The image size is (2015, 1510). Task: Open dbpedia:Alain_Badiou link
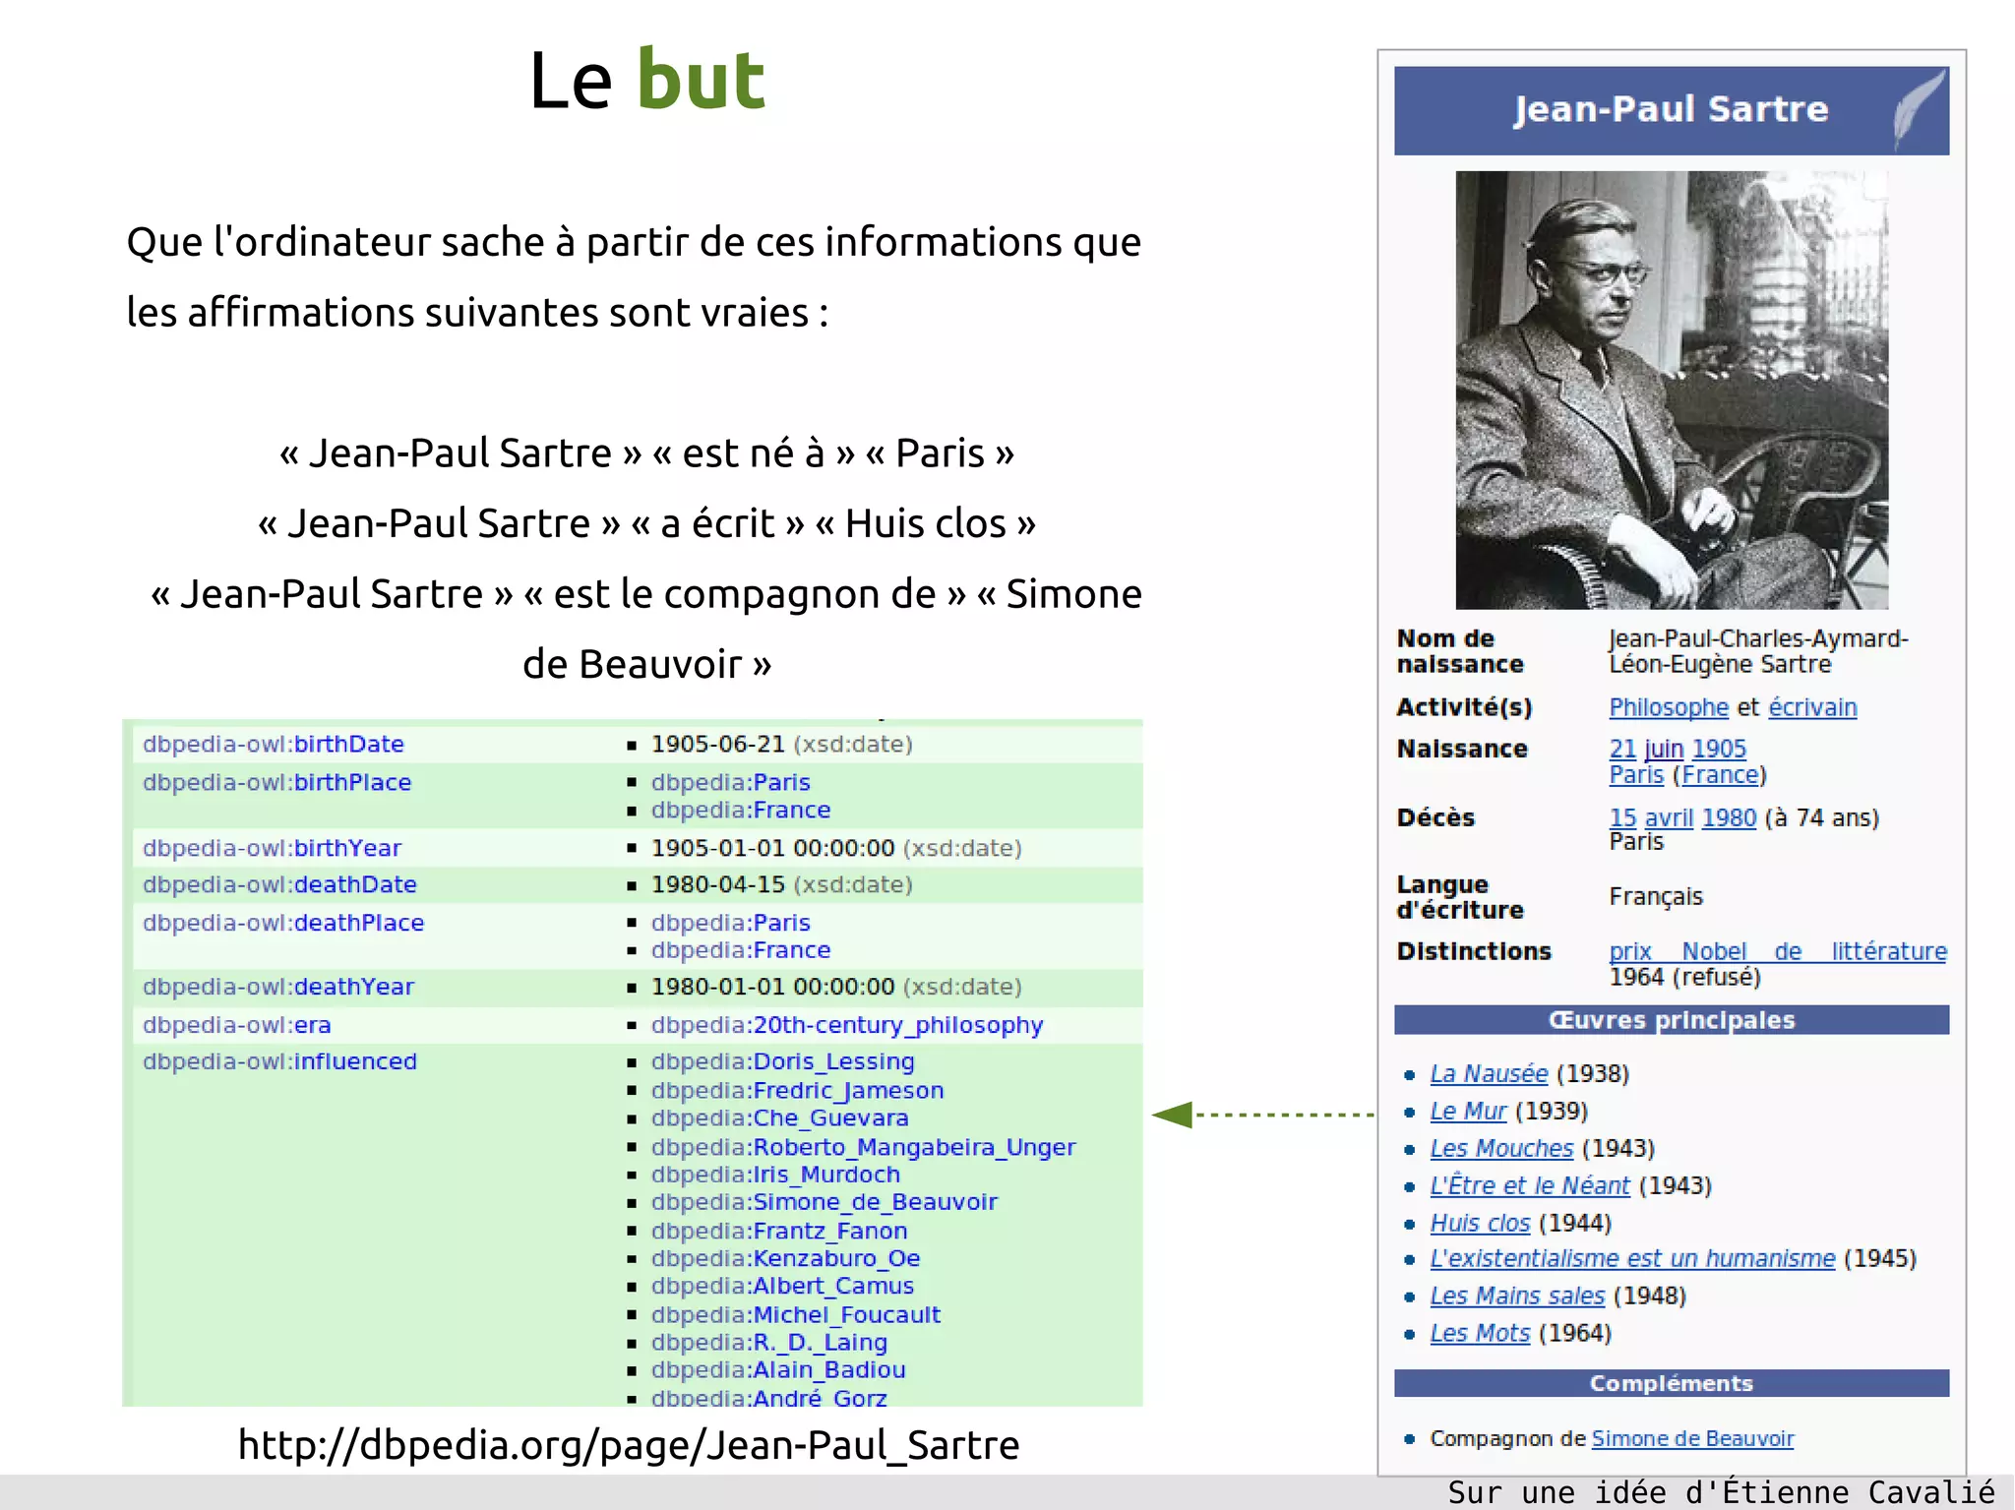[x=778, y=1369]
